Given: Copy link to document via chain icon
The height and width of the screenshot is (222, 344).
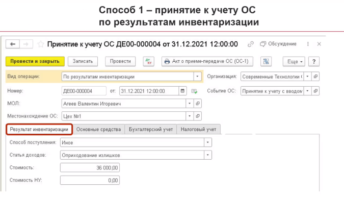Looking at the screenshot, I should pos(251,44).
